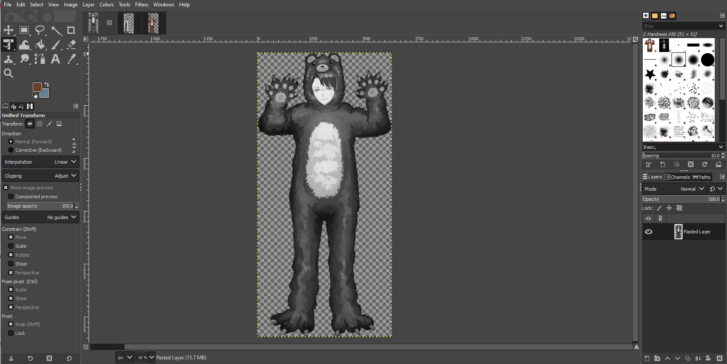This screenshot has height=364, width=727.
Task: Switch to the brown bear image tab
Action: [153, 23]
